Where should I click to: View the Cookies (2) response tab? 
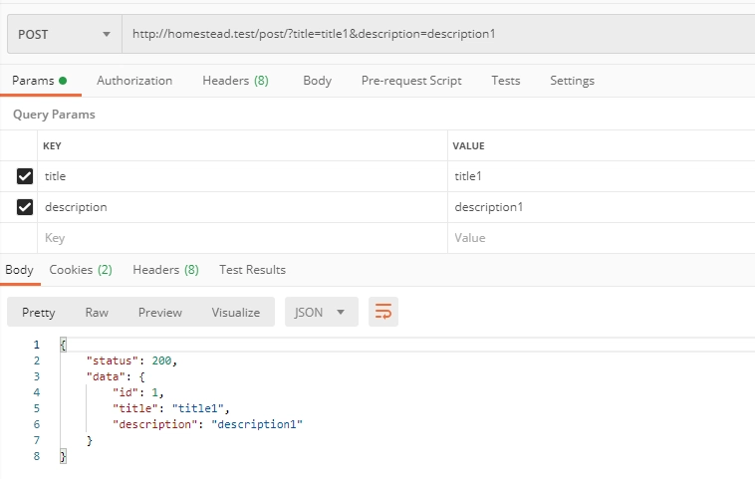pos(81,270)
